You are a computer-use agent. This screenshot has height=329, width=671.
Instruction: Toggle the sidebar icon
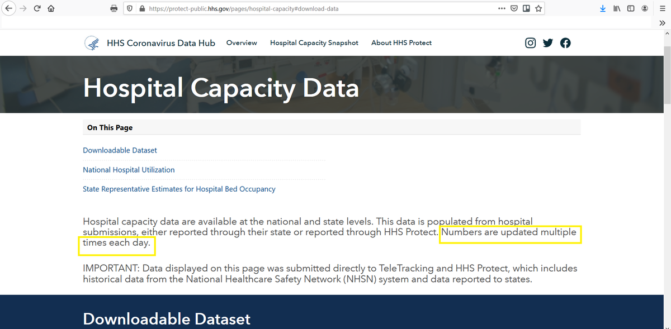(x=631, y=8)
